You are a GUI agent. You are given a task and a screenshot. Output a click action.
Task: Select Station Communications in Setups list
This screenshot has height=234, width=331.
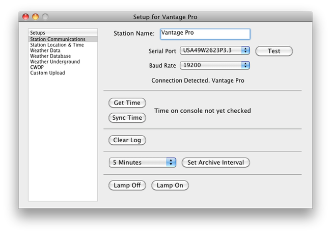click(x=63, y=39)
